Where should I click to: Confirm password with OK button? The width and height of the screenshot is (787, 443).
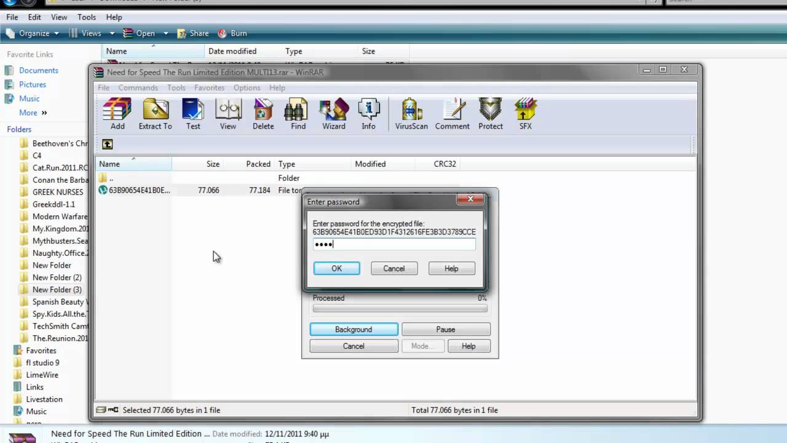tap(336, 268)
